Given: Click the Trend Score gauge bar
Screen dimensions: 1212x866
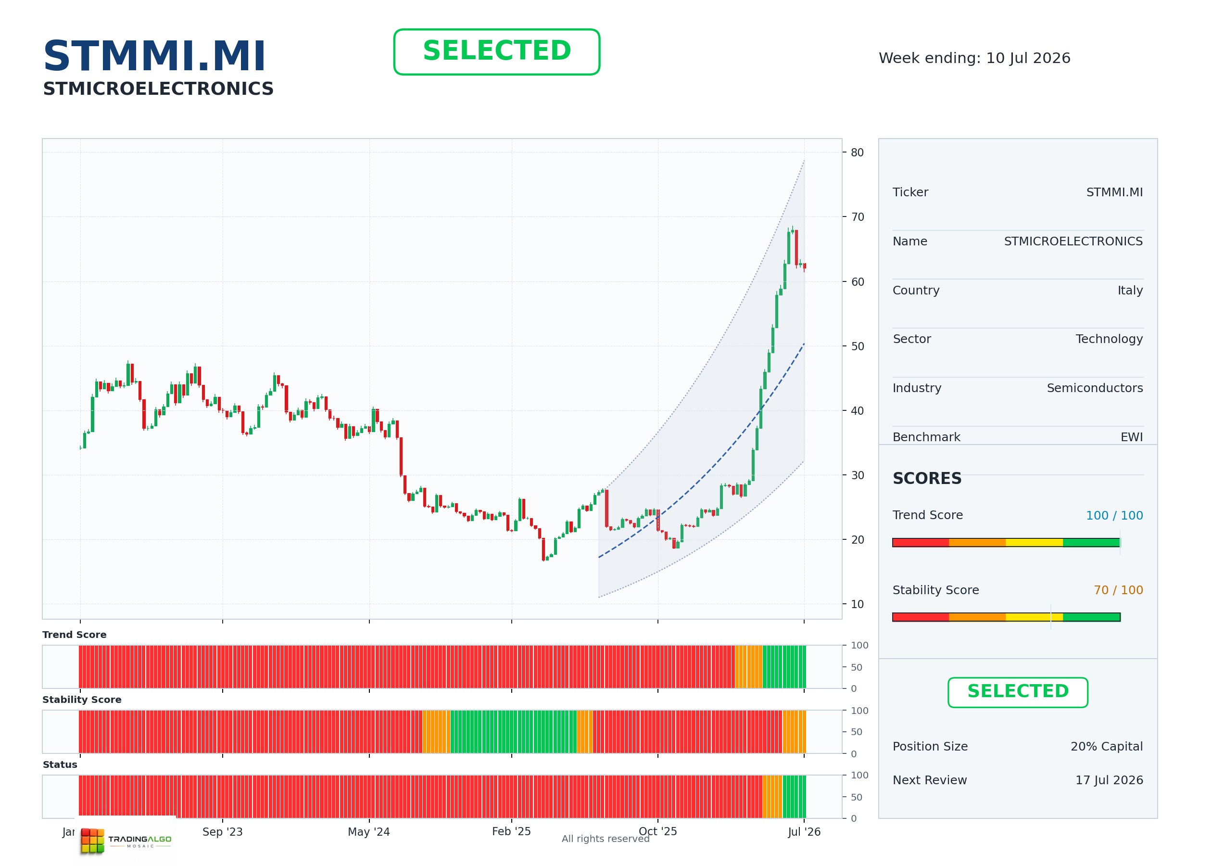Looking at the screenshot, I should (x=1006, y=542).
